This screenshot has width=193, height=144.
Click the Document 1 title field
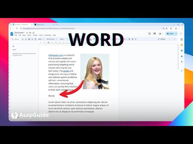click(19, 33)
